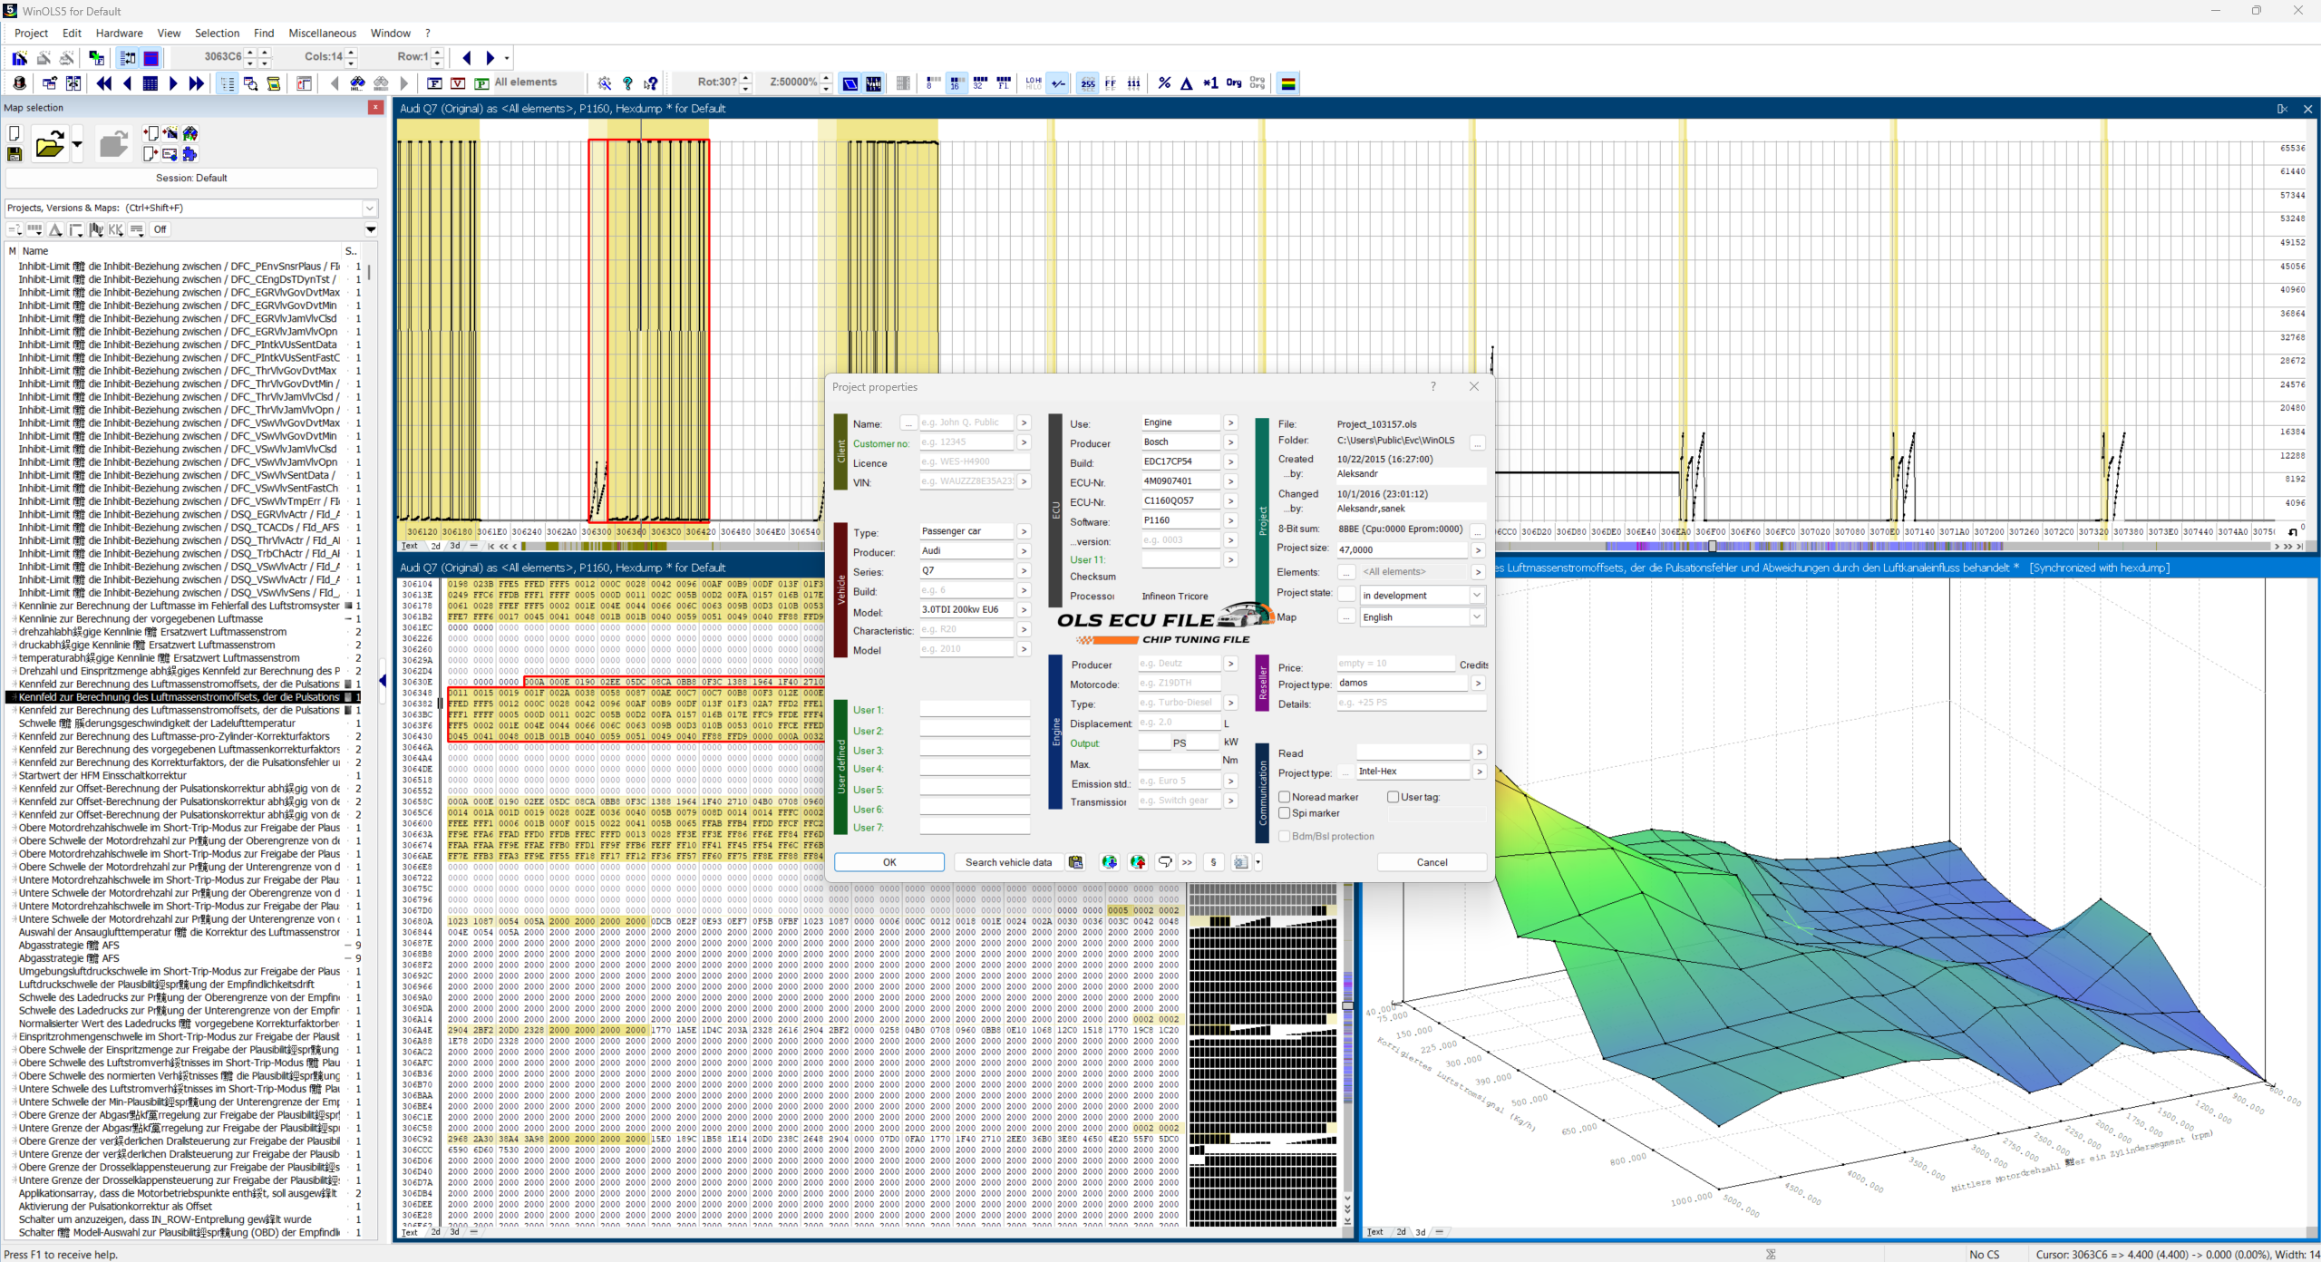Screen dimensions: 2321x1262
Task: Open the Window menu
Action: pos(391,34)
